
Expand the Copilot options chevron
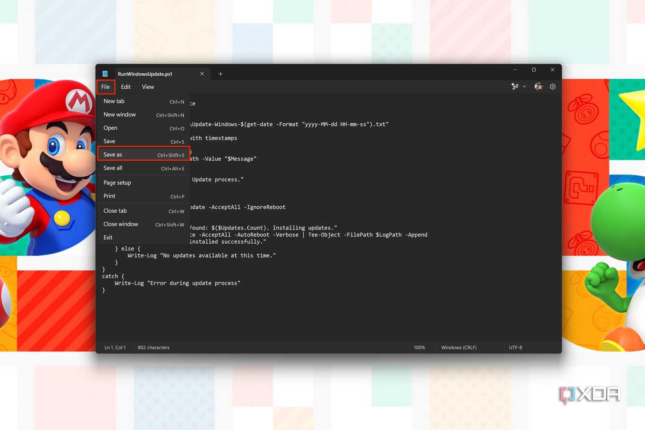point(524,86)
